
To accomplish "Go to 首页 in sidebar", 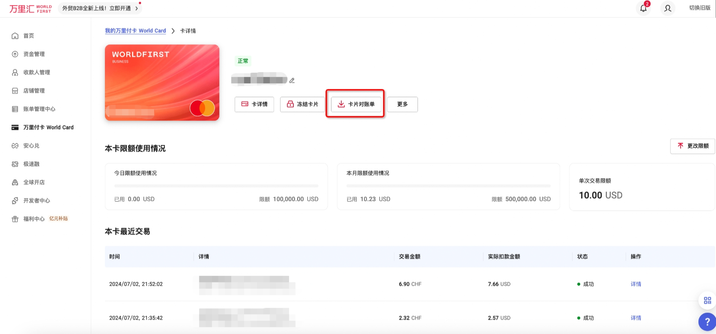I will point(29,35).
